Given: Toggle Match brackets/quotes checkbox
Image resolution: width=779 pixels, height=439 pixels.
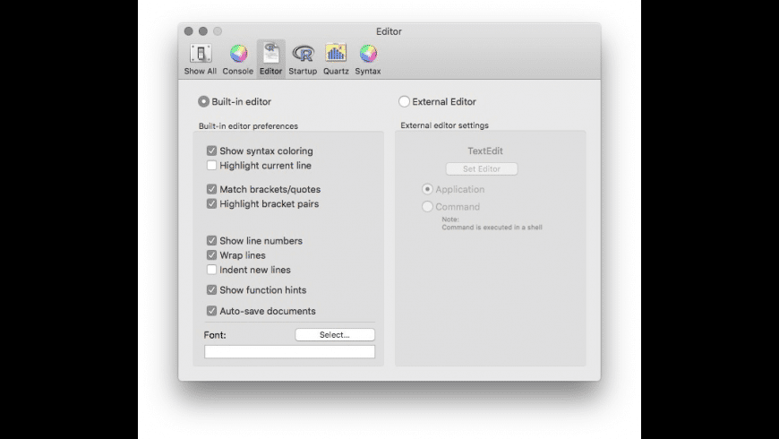Looking at the screenshot, I should pos(211,189).
